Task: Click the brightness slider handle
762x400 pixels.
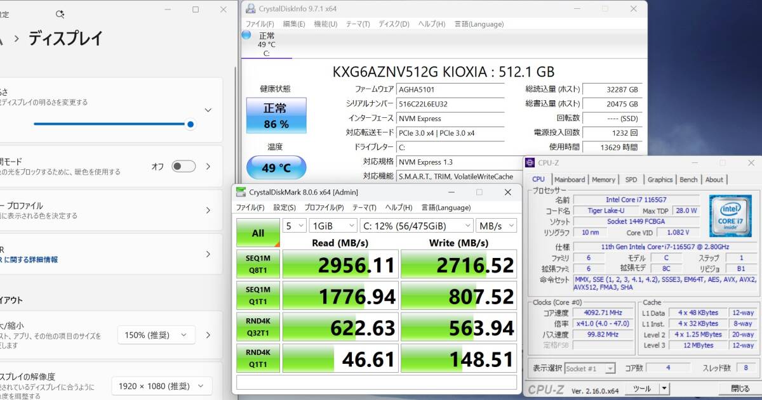Action: [190, 124]
